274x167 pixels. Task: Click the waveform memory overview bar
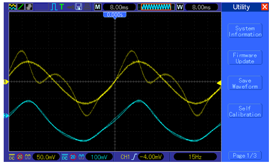[156, 7]
